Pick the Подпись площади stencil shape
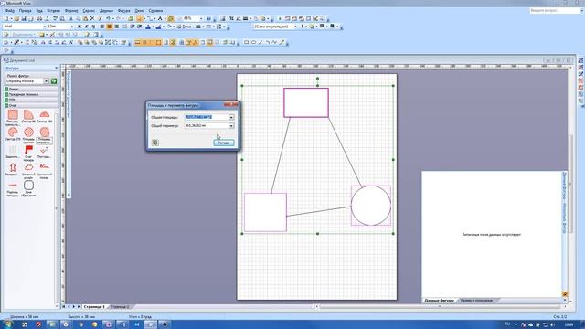The width and height of the screenshot is (585, 329). [x=13, y=188]
